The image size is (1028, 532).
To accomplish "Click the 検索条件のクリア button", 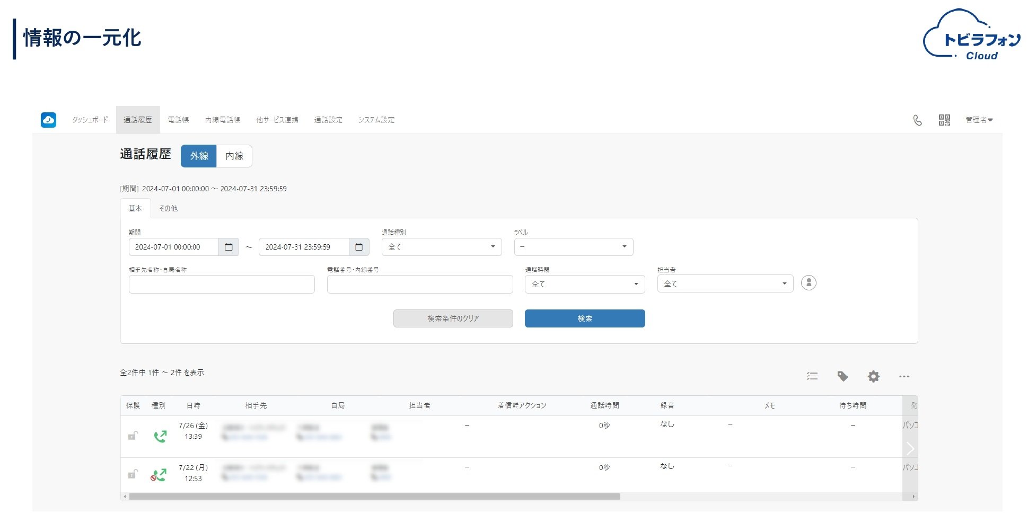I will click(453, 318).
